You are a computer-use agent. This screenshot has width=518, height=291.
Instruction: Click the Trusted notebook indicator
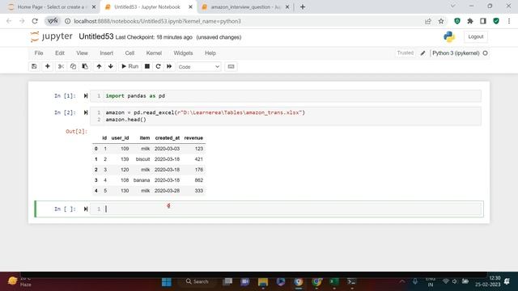click(x=405, y=53)
